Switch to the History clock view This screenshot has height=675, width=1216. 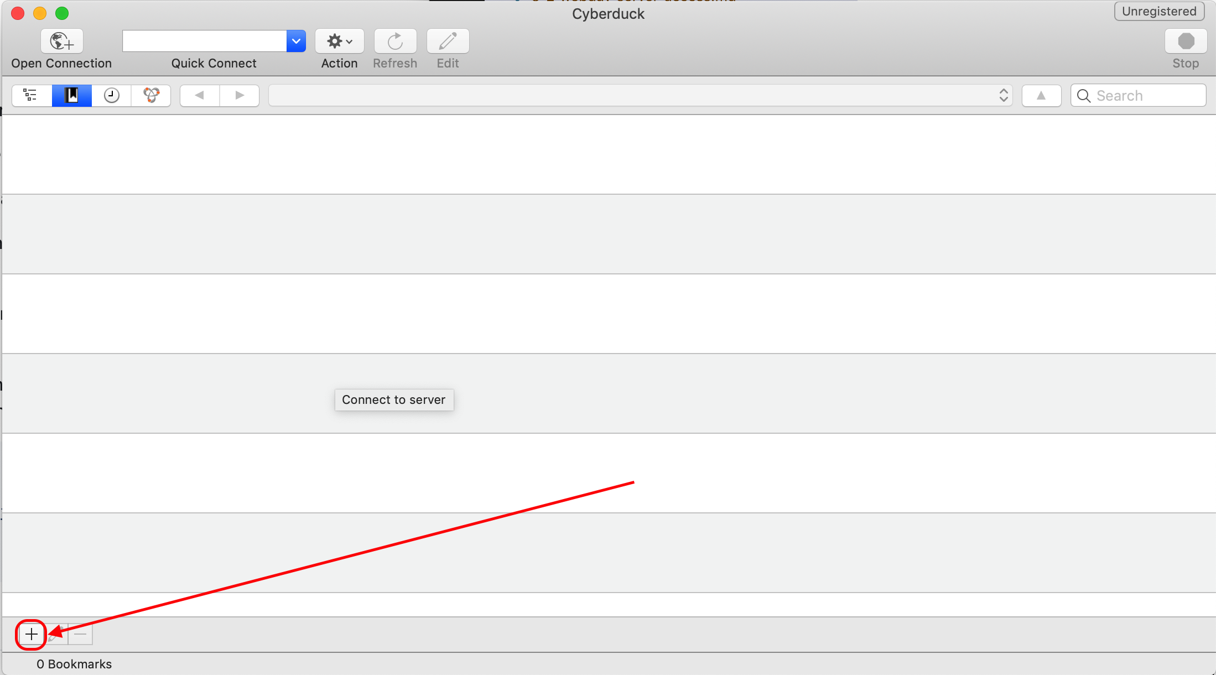point(112,95)
